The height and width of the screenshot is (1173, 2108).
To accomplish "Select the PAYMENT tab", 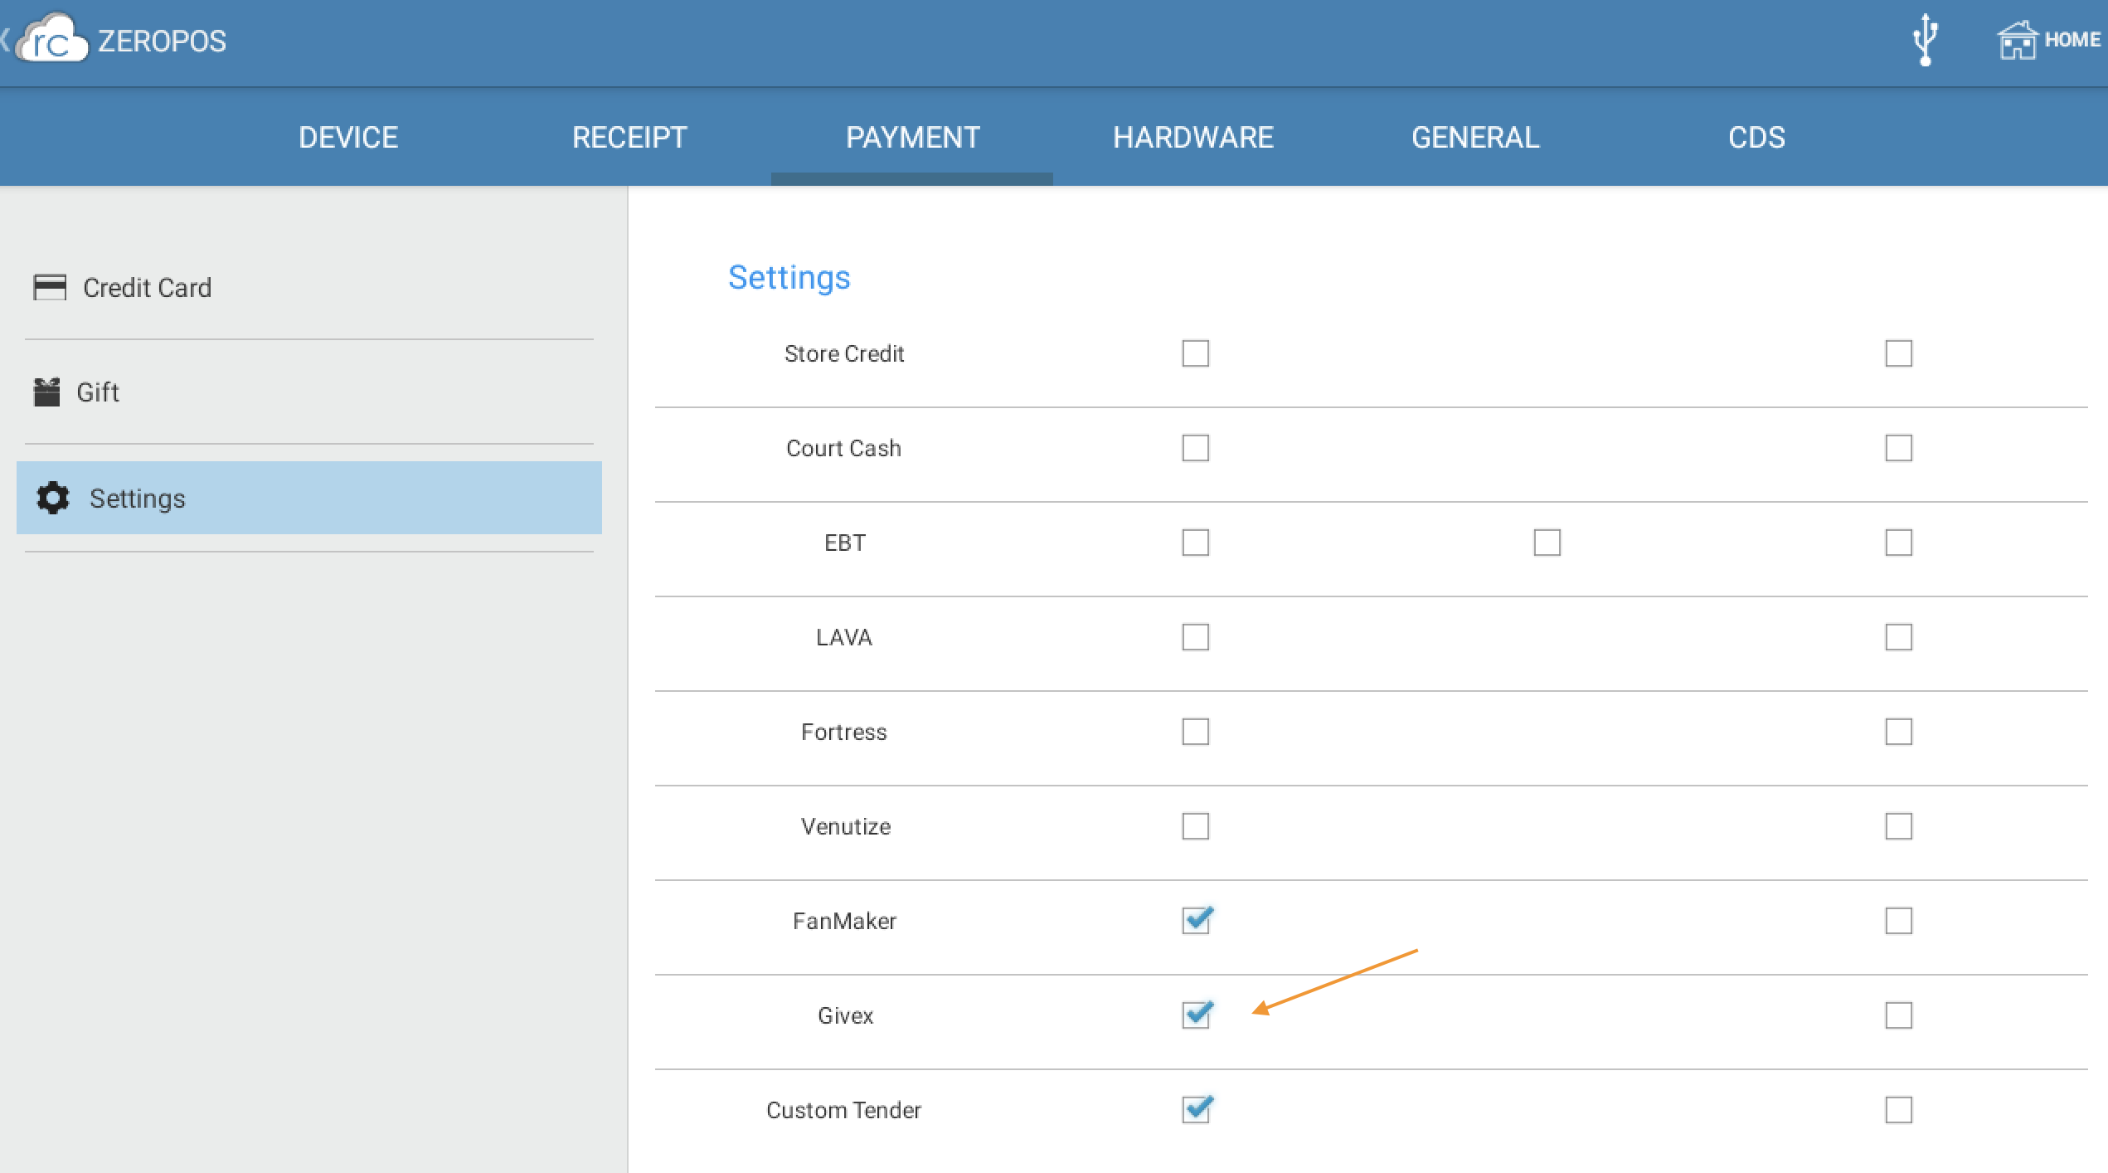I will click(x=912, y=137).
